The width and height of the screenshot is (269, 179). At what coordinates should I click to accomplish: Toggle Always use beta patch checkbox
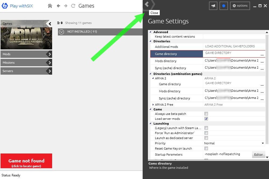pos(206,114)
